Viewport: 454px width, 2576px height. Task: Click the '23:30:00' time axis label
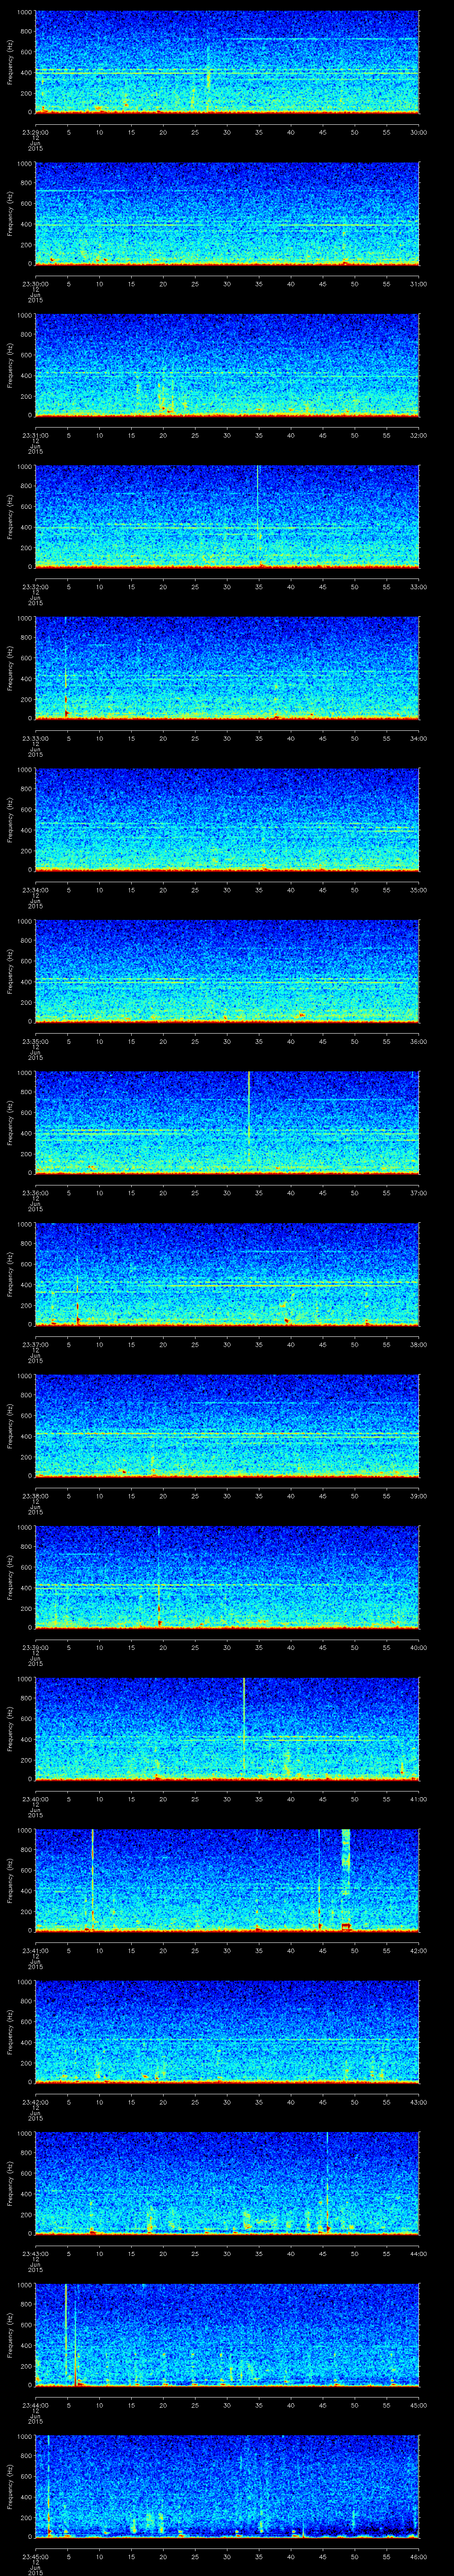click(35, 284)
